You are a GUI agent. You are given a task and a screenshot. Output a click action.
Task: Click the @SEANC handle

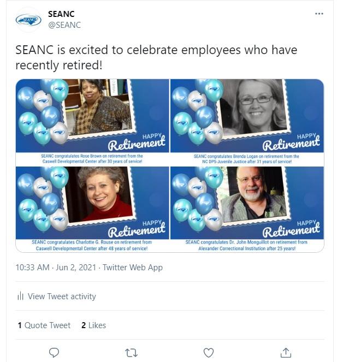click(64, 25)
